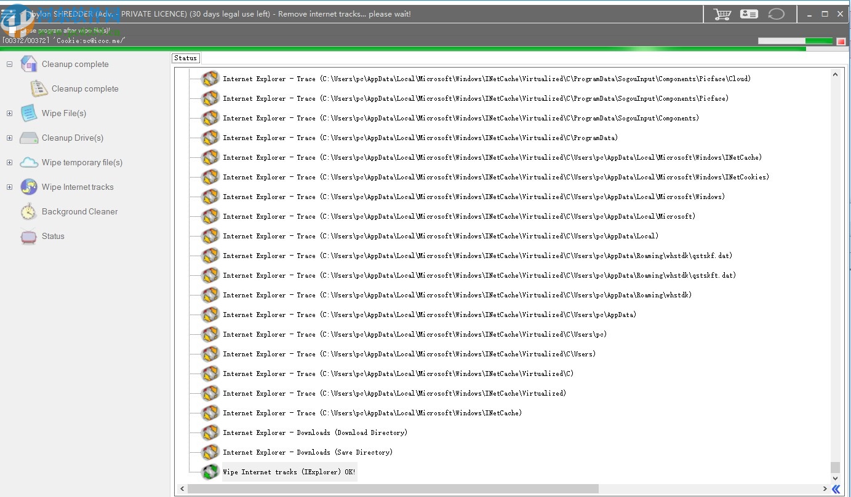Image resolution: width=851 pixels, height=497 pixels.
Task: Expand the Cleanup Drive(s) tree node
Action: click(x=9, y=138)
